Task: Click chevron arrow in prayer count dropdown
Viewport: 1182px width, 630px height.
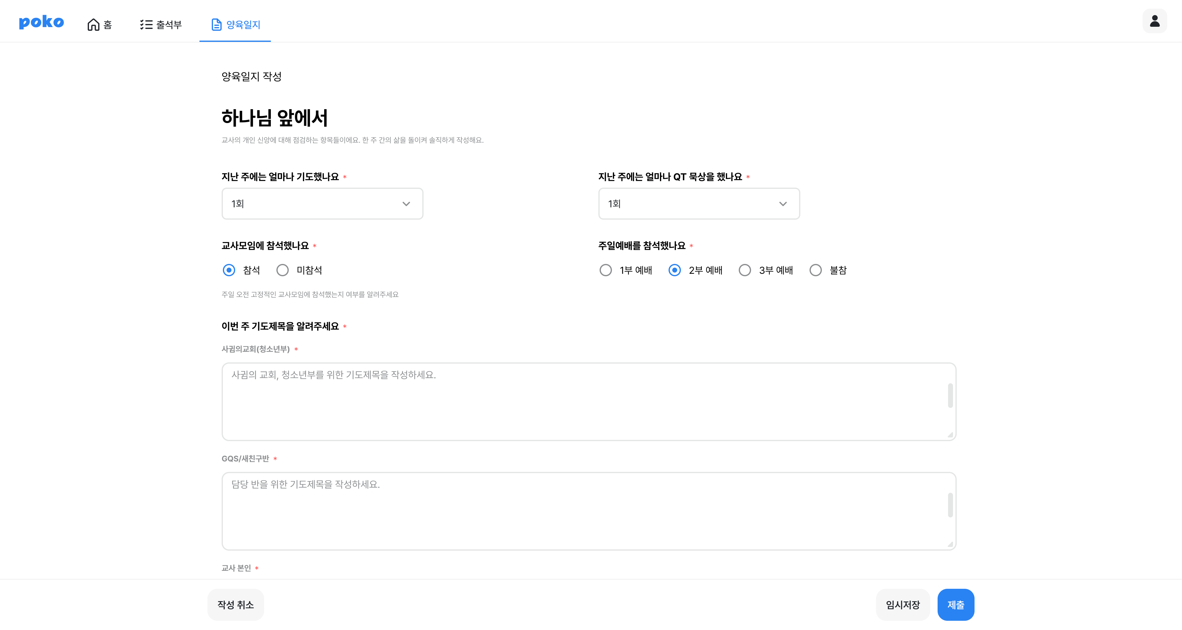Action: tap(406, 204)
